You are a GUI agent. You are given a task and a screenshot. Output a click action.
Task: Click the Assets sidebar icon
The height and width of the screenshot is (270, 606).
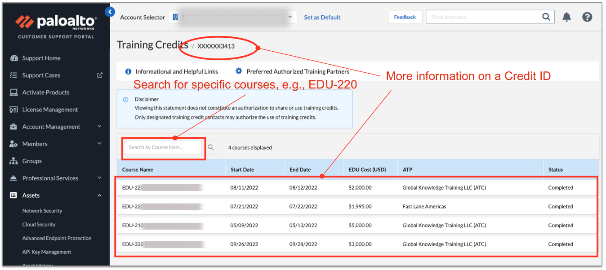click(13, 195)
